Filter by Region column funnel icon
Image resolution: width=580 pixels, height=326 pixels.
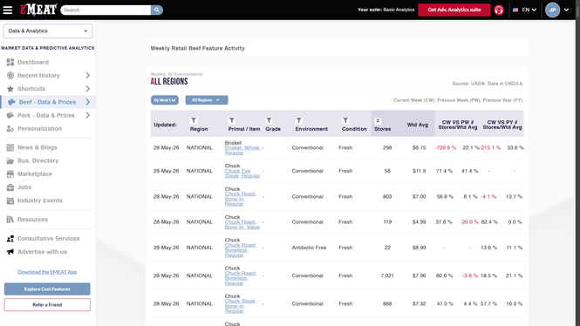[x=194, y=120]
